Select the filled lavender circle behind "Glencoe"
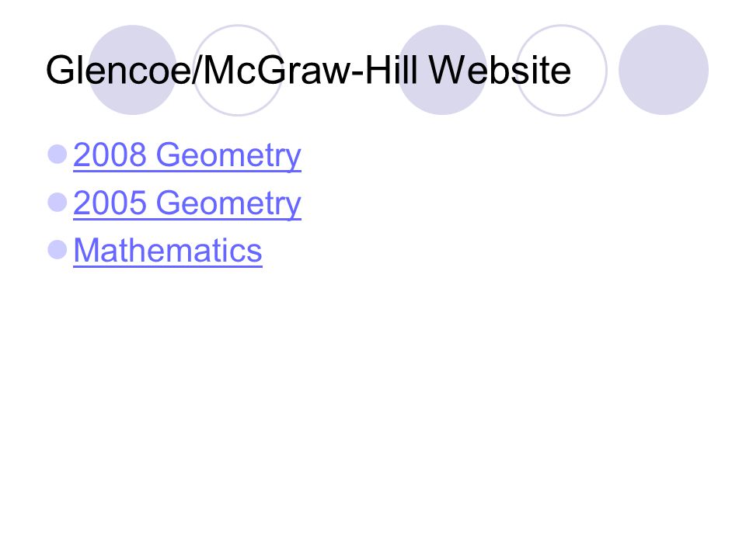 point(133,70)
